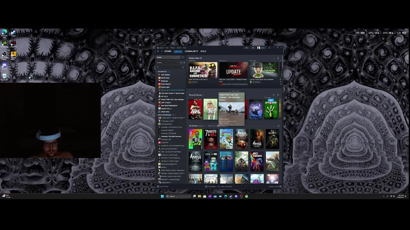Click Add a Game at bottom left
The image size is (410, 230).
pos(163,187)
